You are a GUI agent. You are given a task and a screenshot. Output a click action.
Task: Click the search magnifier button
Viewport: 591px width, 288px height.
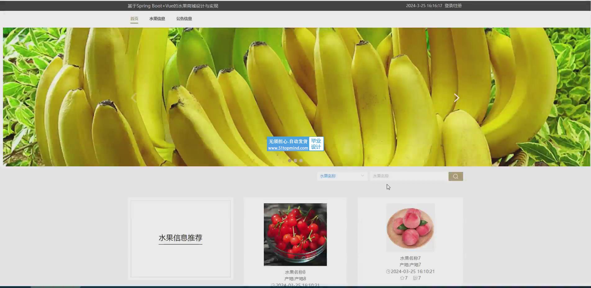(x=455, y=176)
